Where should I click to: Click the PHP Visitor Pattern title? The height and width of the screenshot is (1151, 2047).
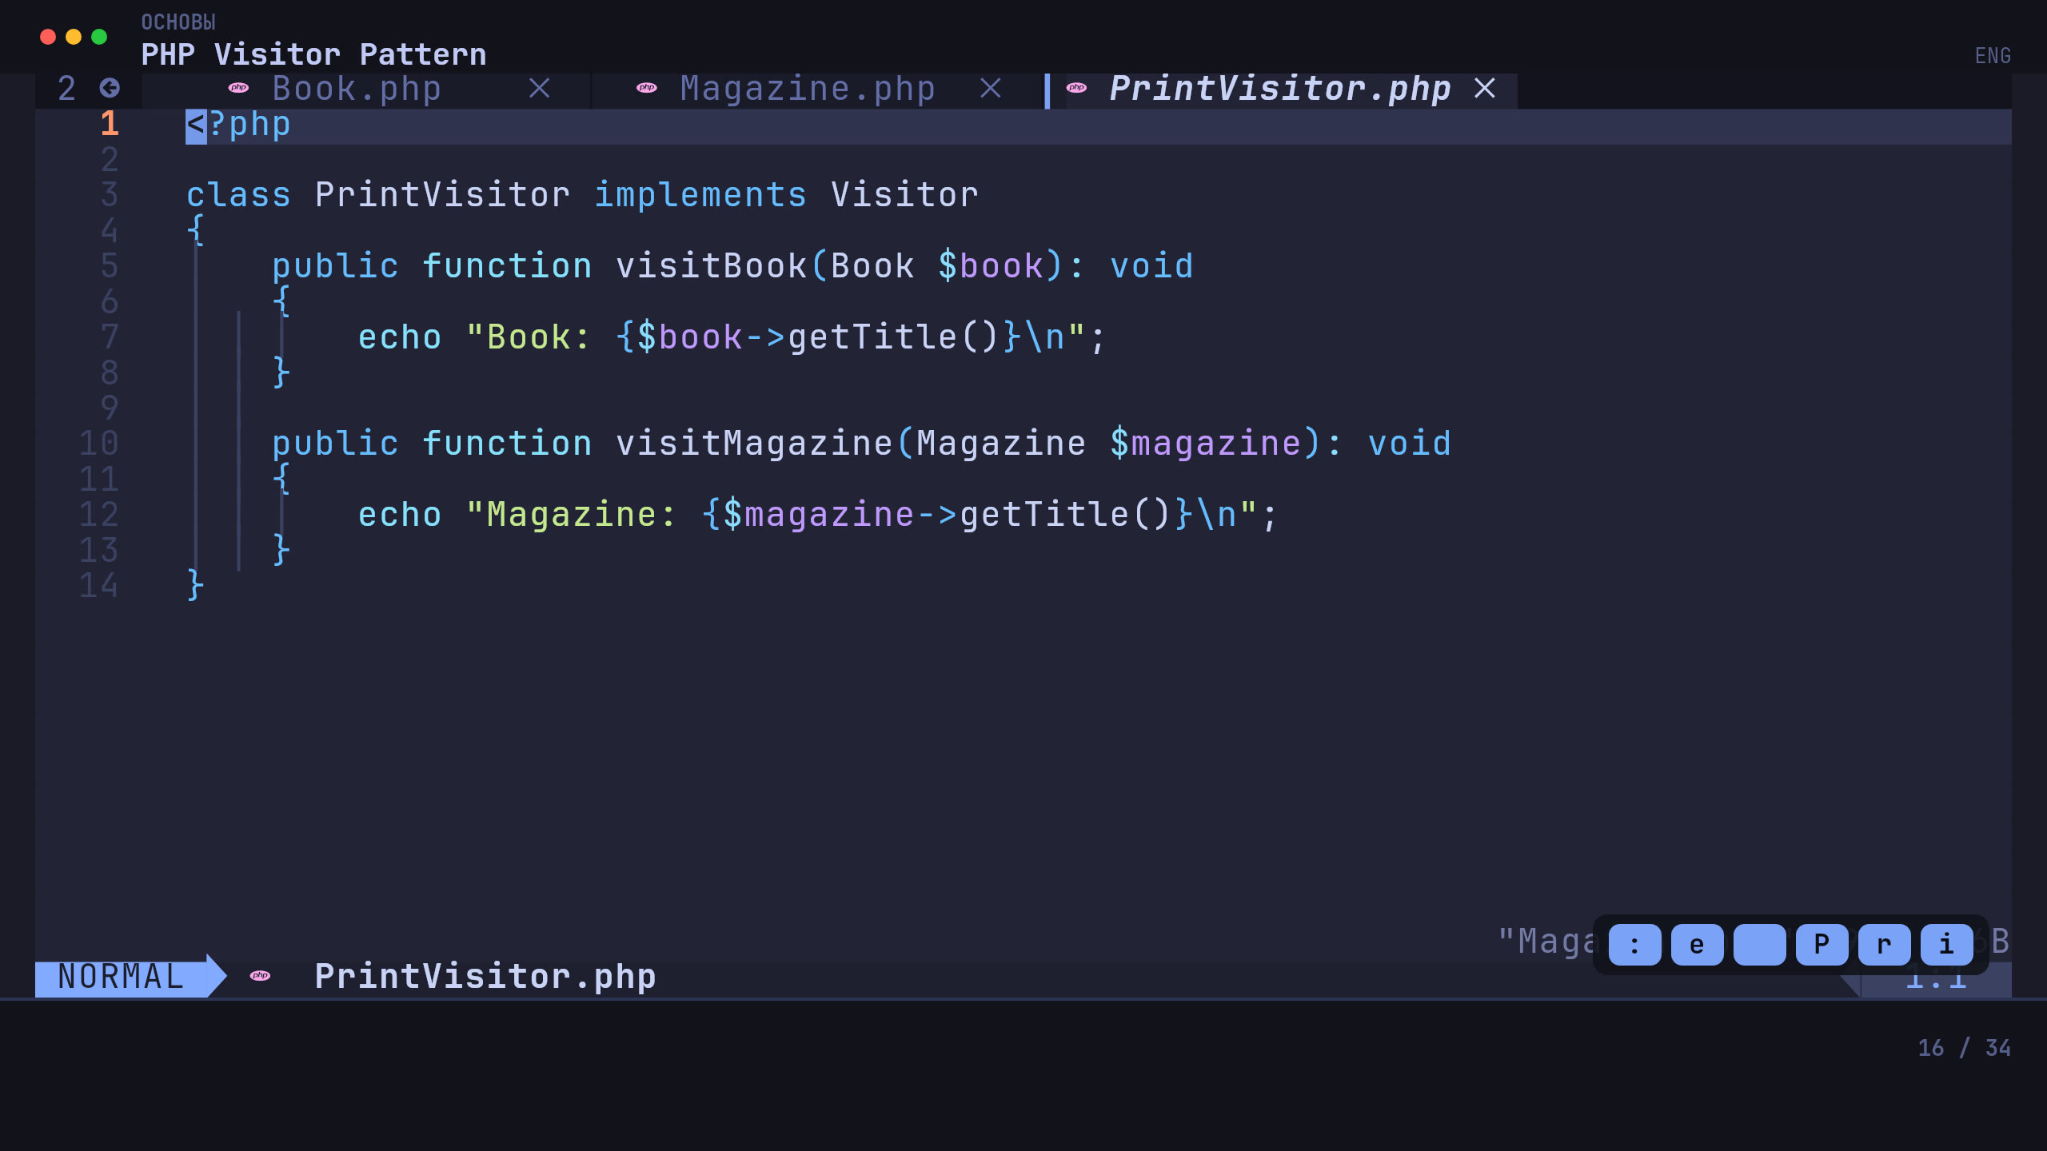(313, 54)
